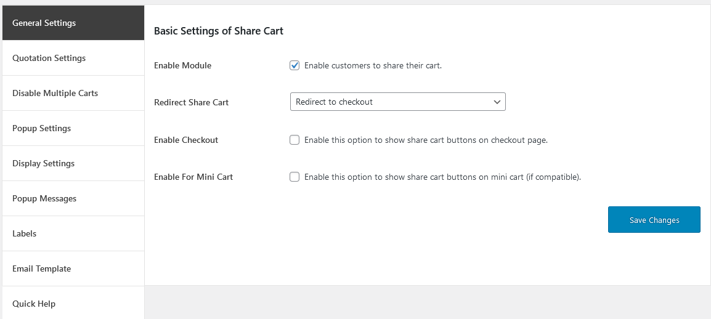Viewport: 711px width, 319px height.
Task: Open the Popup Messages tab
Action: click(x=73, y=198)
